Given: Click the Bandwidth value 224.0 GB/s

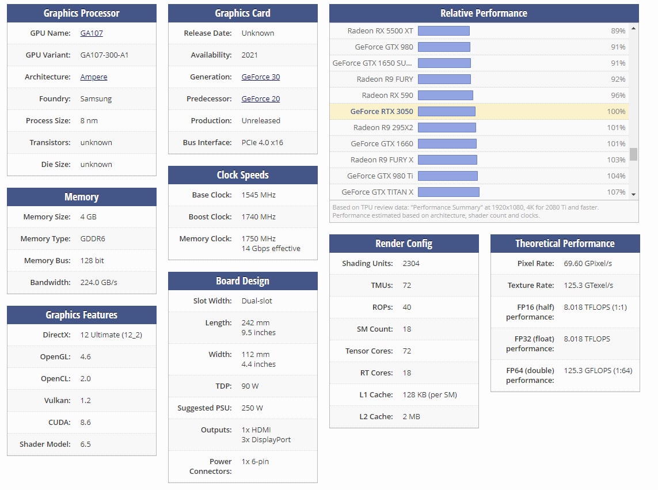Looking at the screenshot, I should coord(98,282).
